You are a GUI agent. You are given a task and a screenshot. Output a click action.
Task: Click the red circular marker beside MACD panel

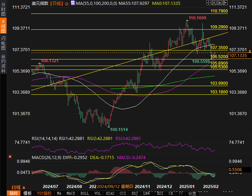click(x=10, y=157)
